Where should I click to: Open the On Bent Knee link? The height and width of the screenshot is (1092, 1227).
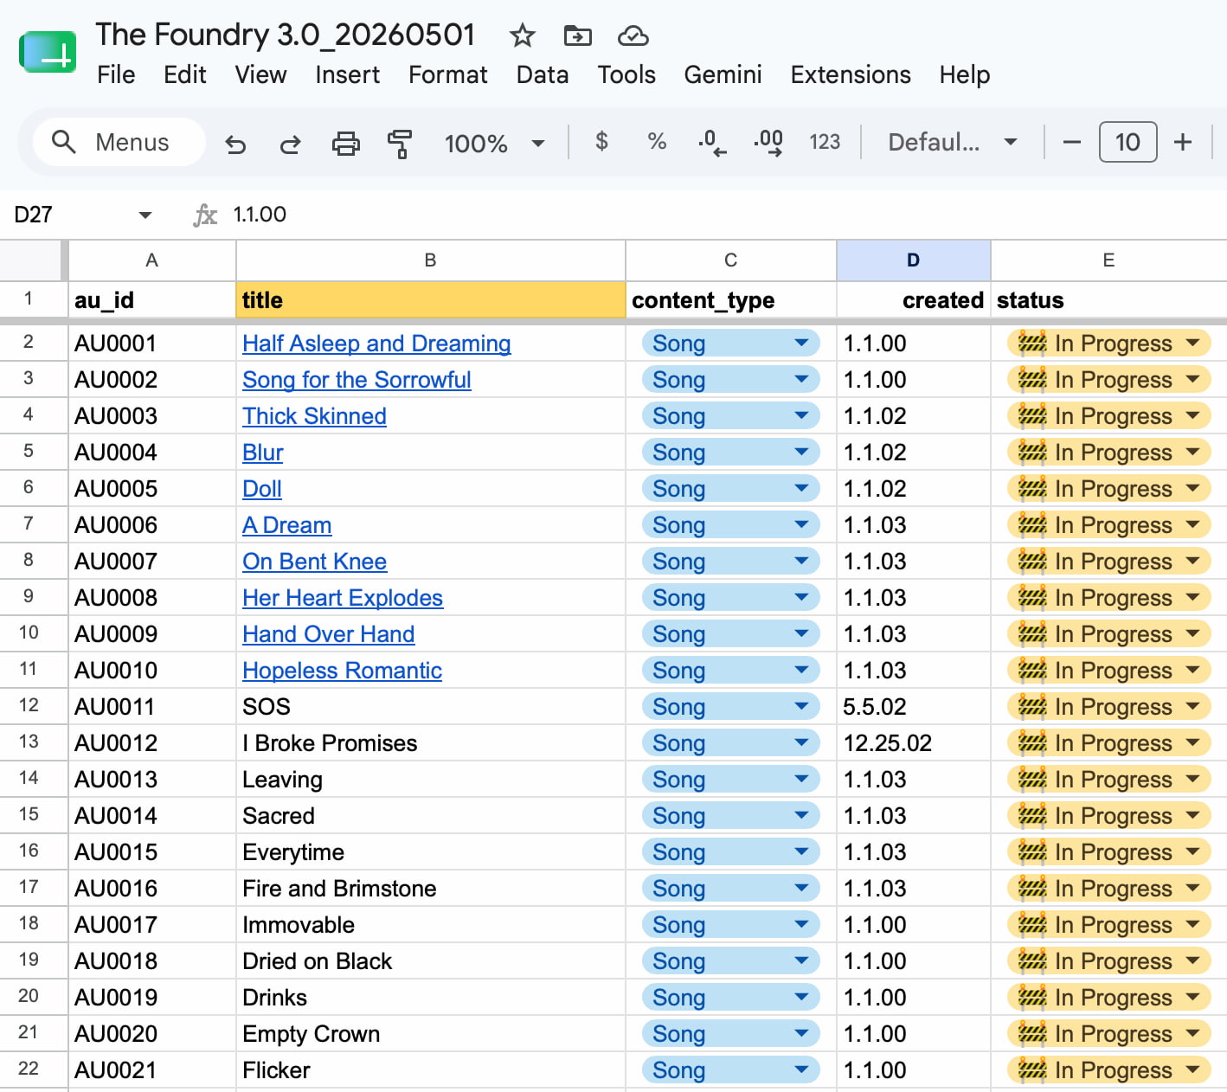[314, 562]
